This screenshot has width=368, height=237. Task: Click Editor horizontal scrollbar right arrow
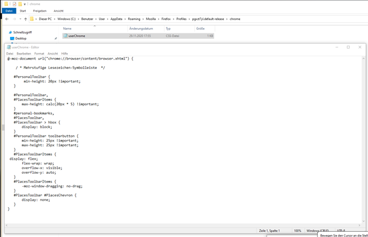coord(359,225)
